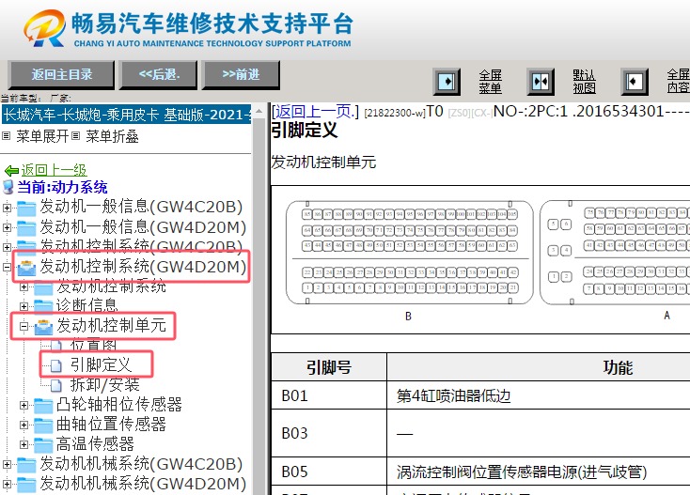
Task: Click folder icon of 凸轮轴相位传感器
Action: click(x=43, y=406)
